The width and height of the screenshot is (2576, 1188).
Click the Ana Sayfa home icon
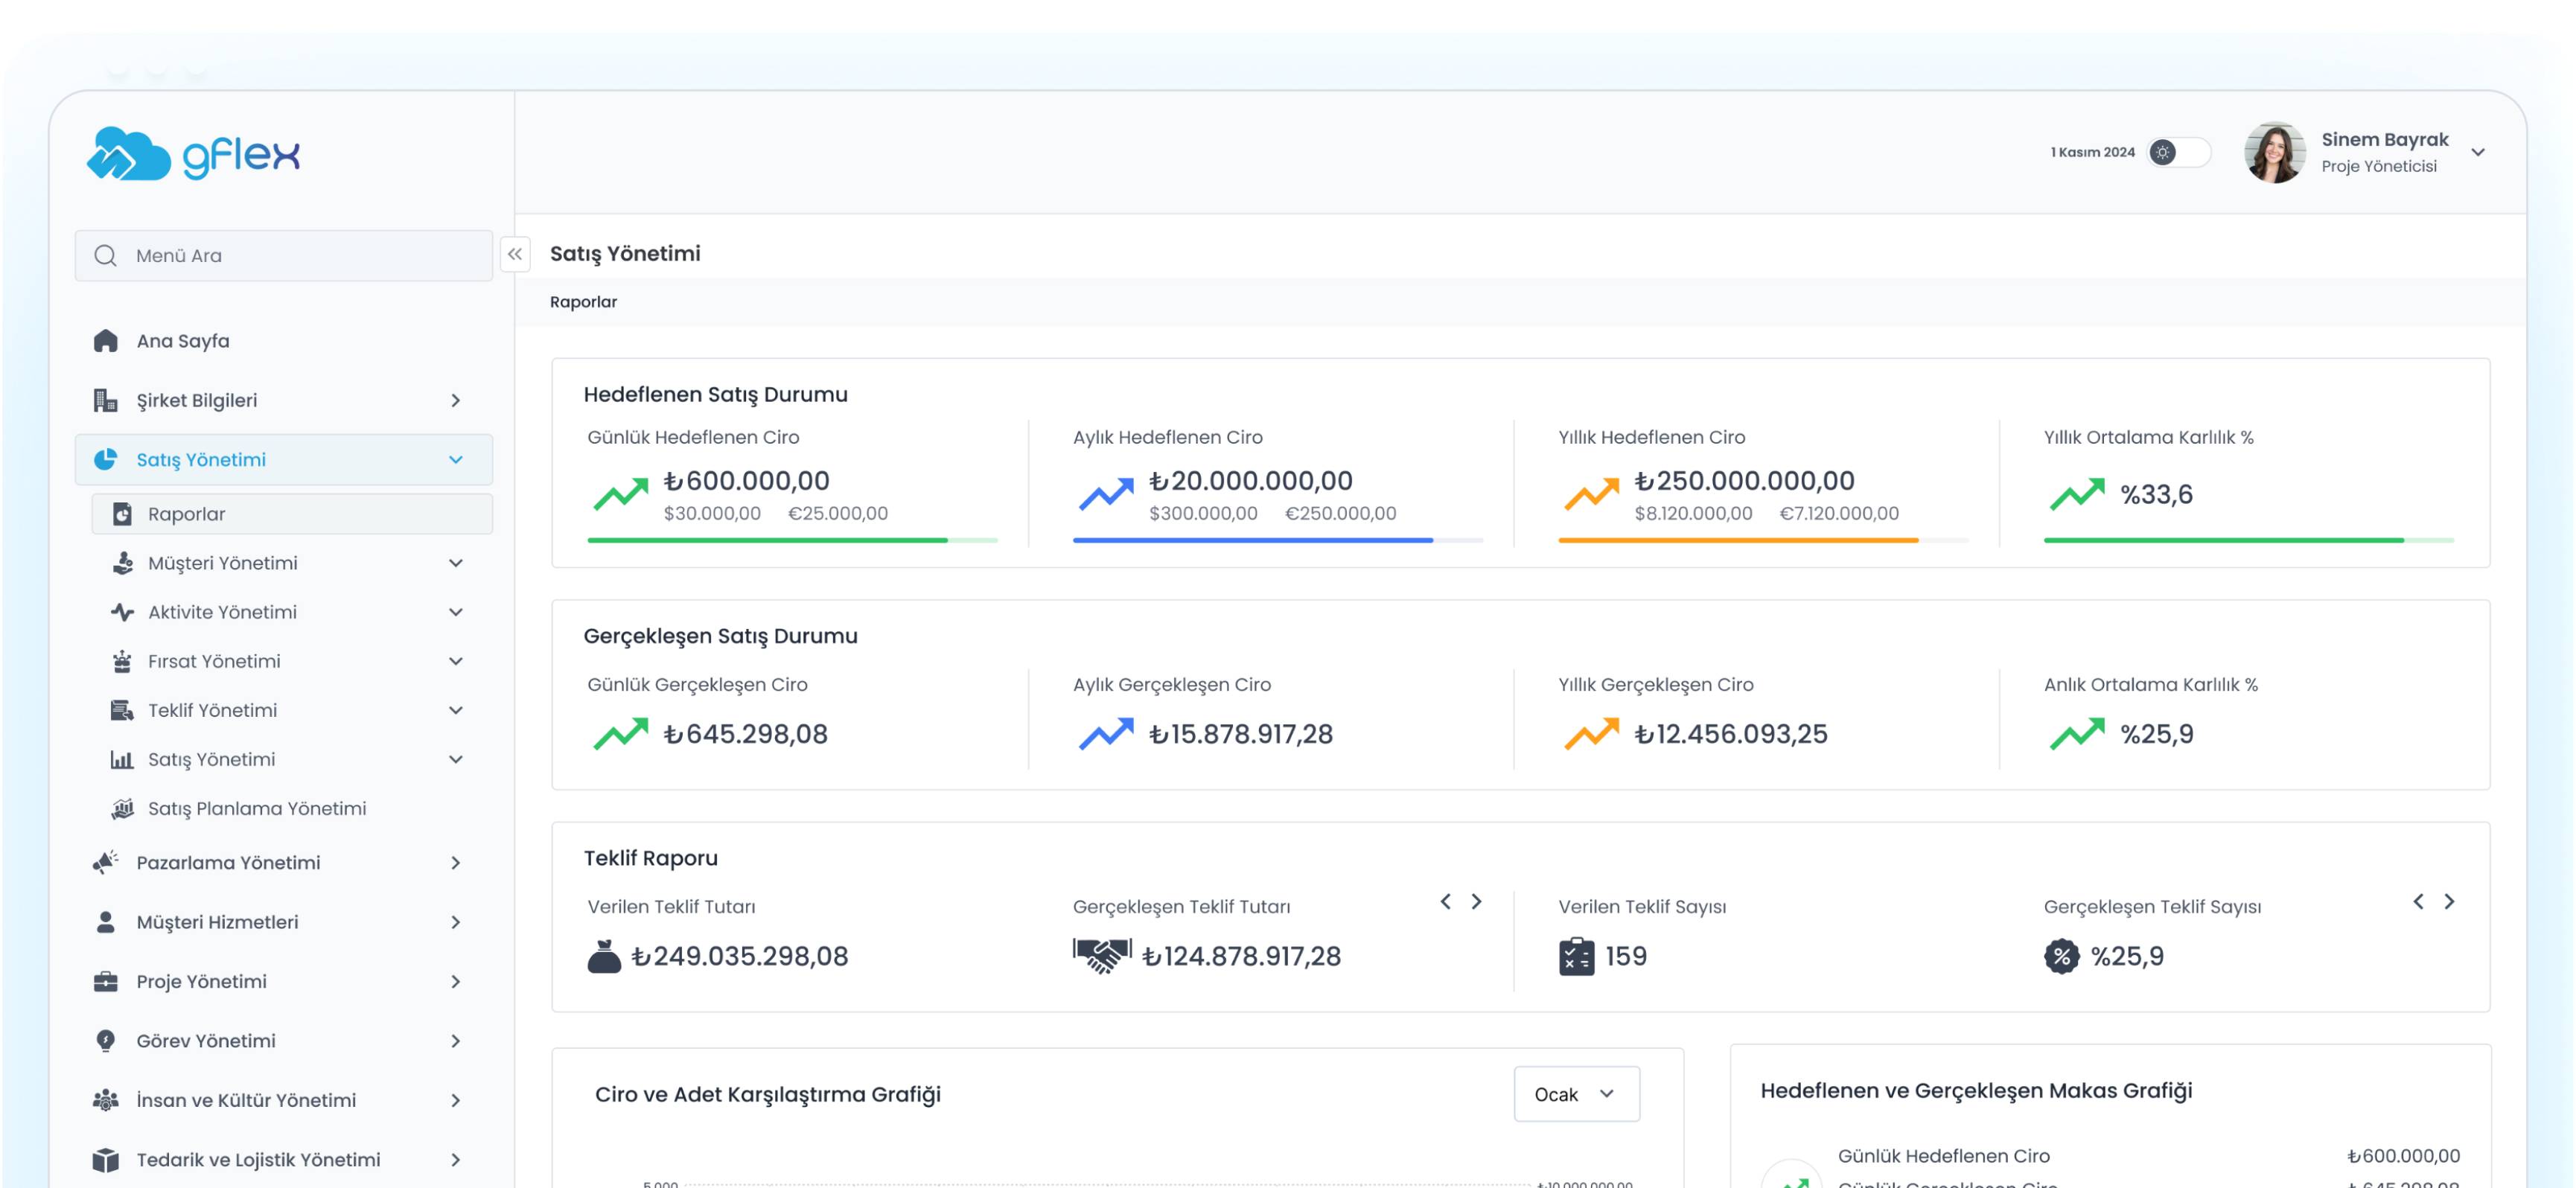[105, 341]
